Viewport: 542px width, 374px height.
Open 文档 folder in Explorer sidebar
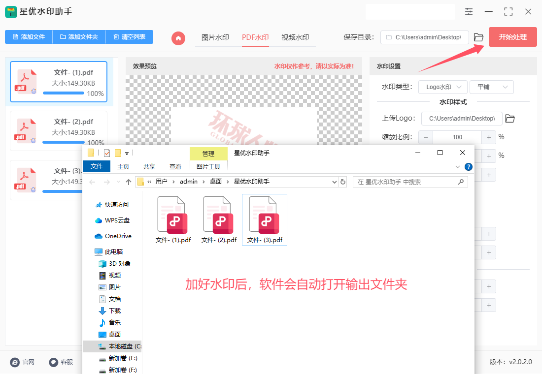pos(110,299)
